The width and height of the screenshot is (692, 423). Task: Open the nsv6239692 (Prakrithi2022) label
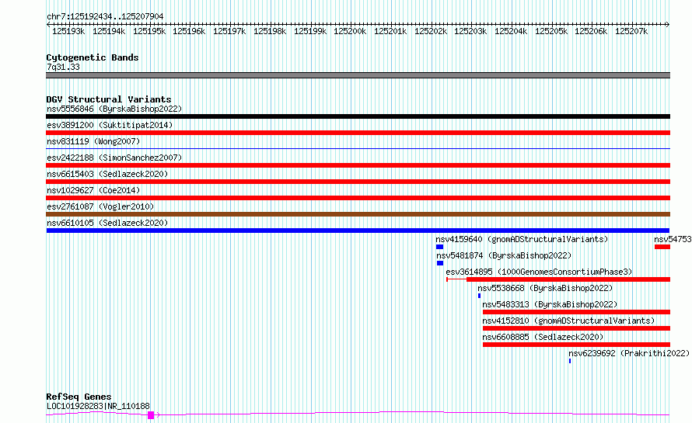tap(629, 353)
